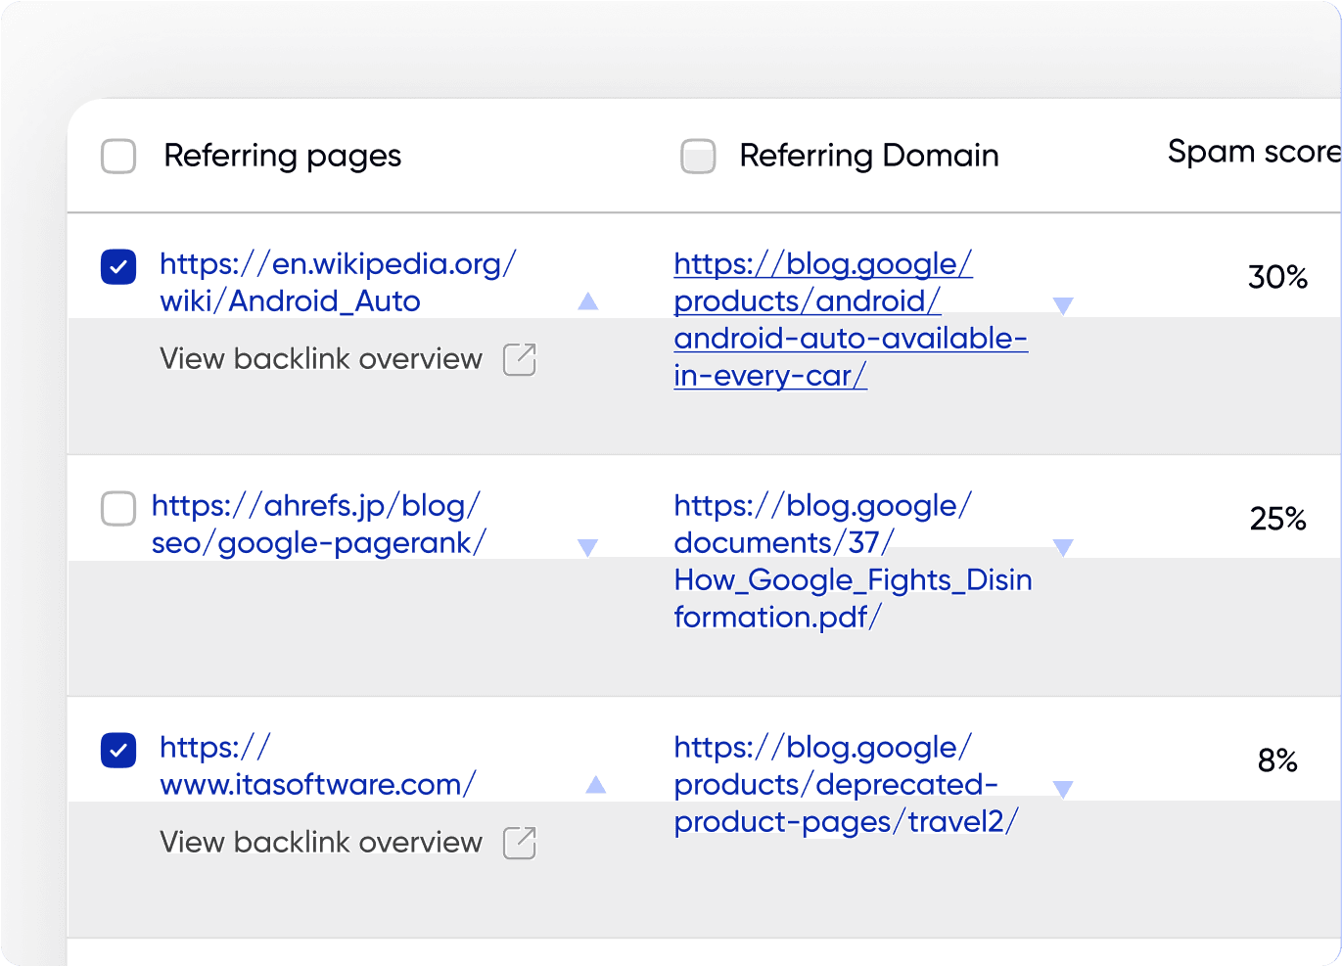Expand the ahrefs.jp referring page row
Viewport: 1342px width, 966px height.
click(587, 547)
